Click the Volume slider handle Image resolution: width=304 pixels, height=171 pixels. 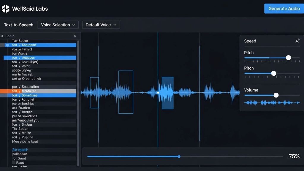pos(276,95)
